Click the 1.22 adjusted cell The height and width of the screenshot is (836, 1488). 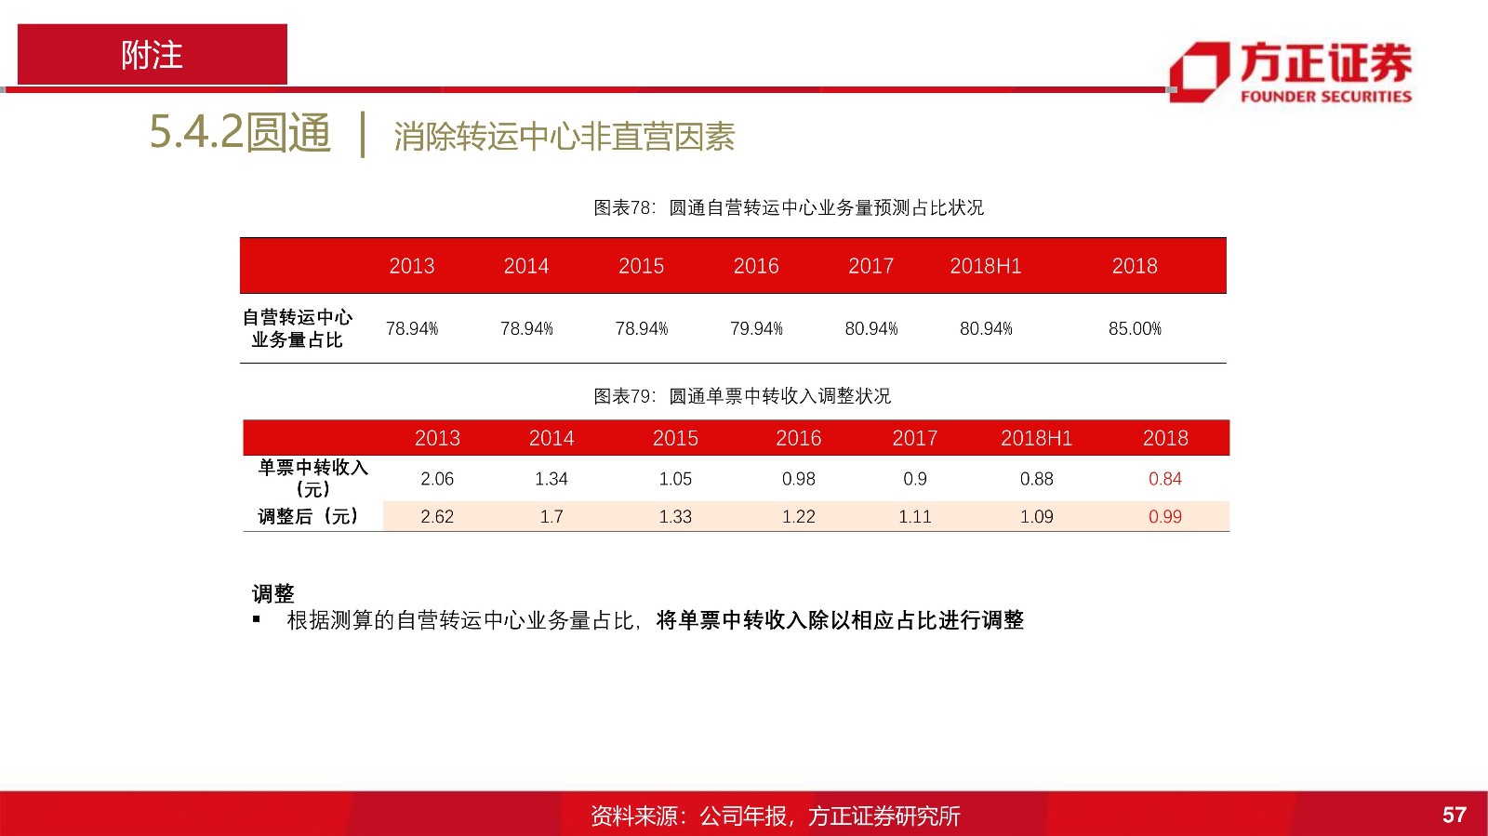click(x=799, y=516)
